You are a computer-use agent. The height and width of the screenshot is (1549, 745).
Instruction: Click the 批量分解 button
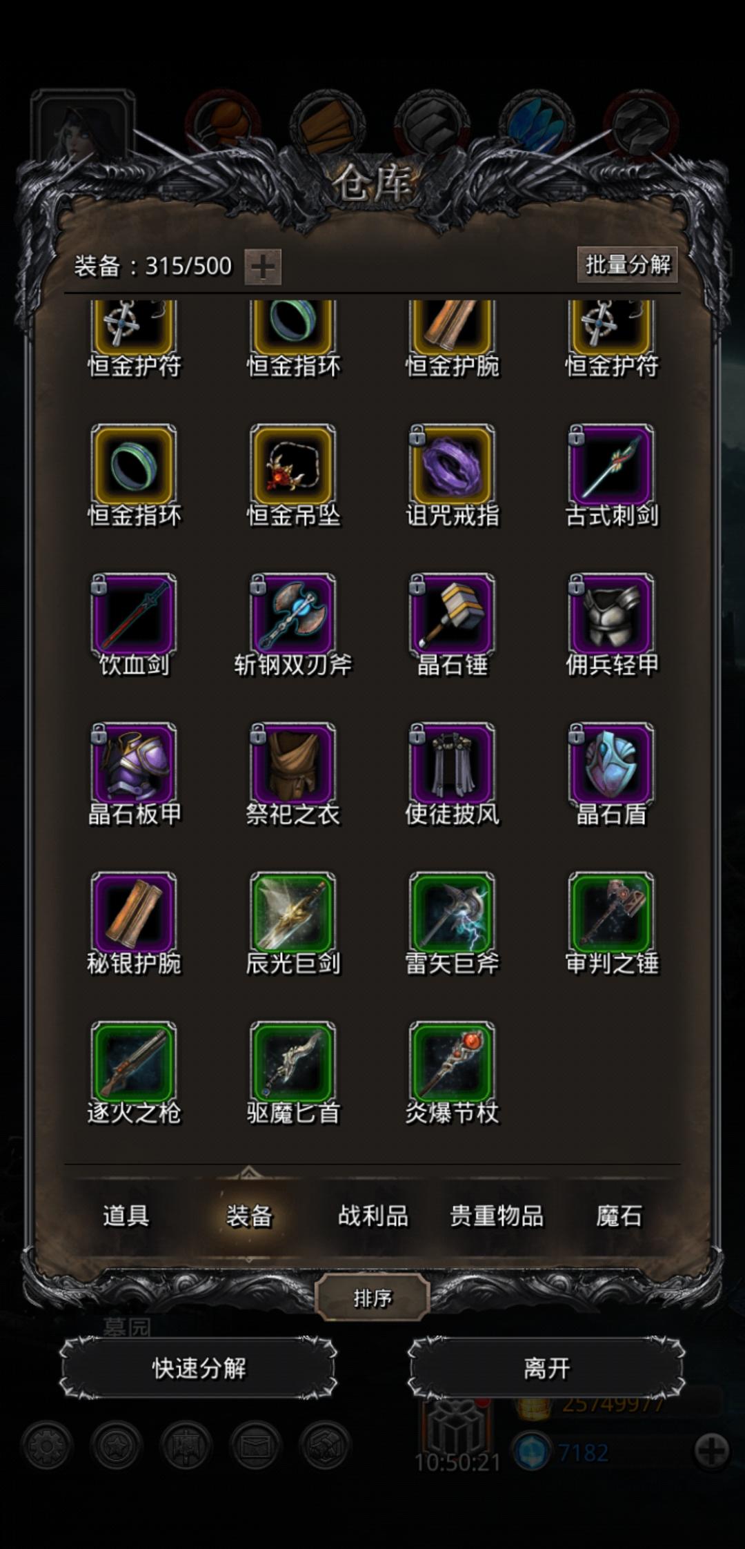coord(627,264)
